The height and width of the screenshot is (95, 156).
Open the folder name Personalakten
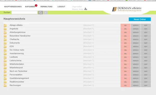coord(16,75)
